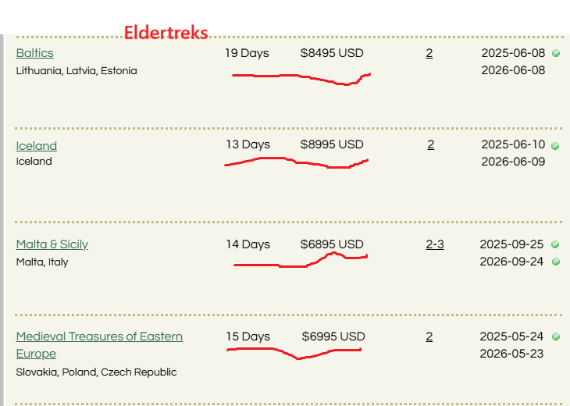The height and width of the screenshot is (406, 570).
Task: Click activity level 2 link for Baltics
Action: point(429,53)
